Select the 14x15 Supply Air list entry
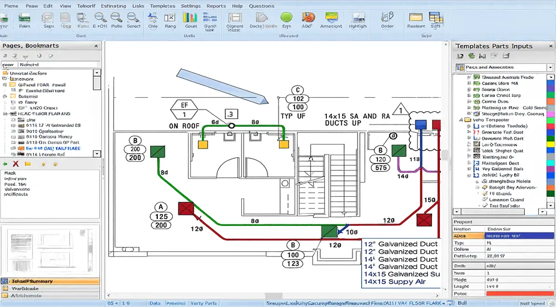The height and width of the screenshot is (307, 556). click(398, 282)
